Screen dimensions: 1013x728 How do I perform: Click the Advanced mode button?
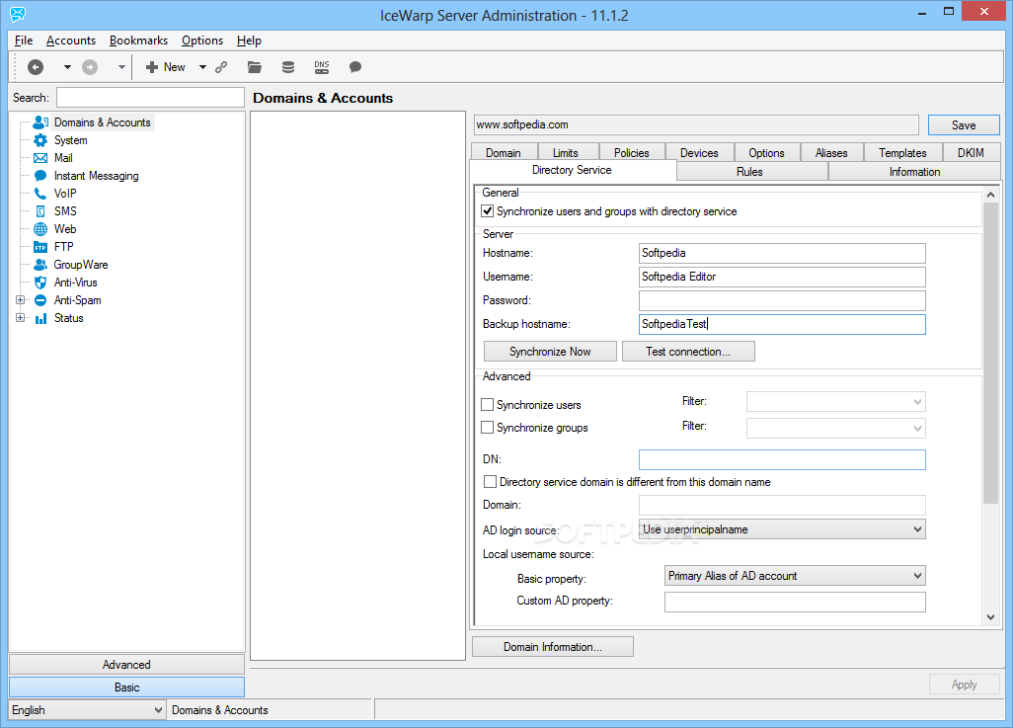pos(126,665)
